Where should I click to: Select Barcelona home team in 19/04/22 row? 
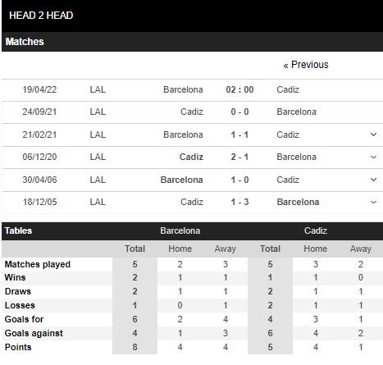(x=183, y=89)
